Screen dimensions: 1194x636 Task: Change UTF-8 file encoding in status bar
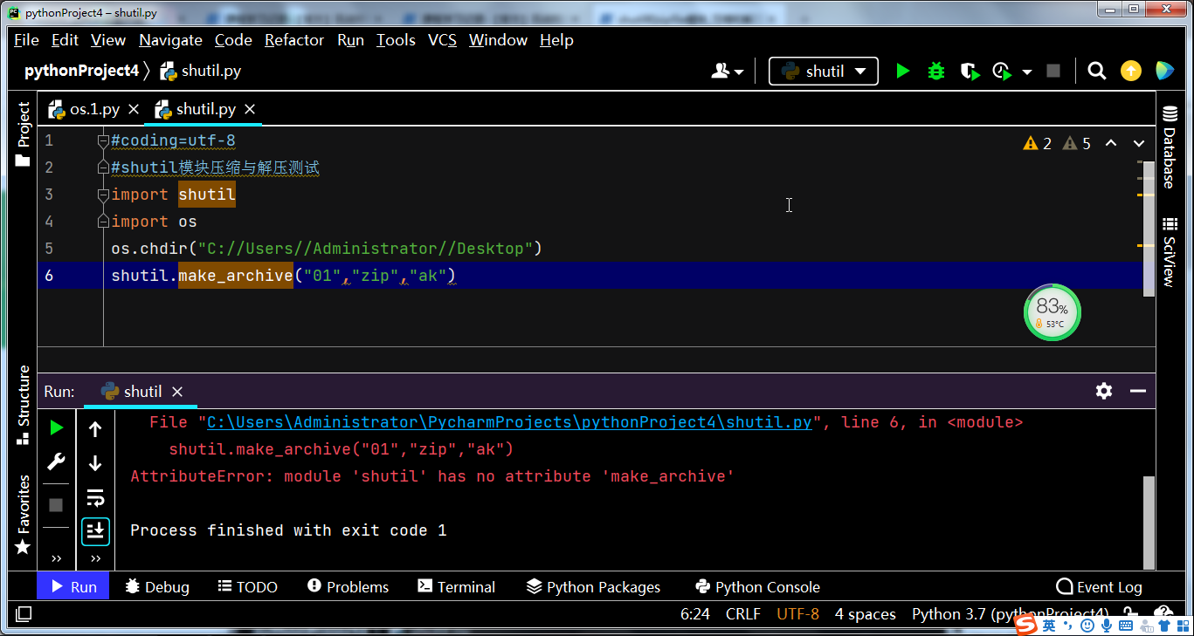tap(798, 614)
